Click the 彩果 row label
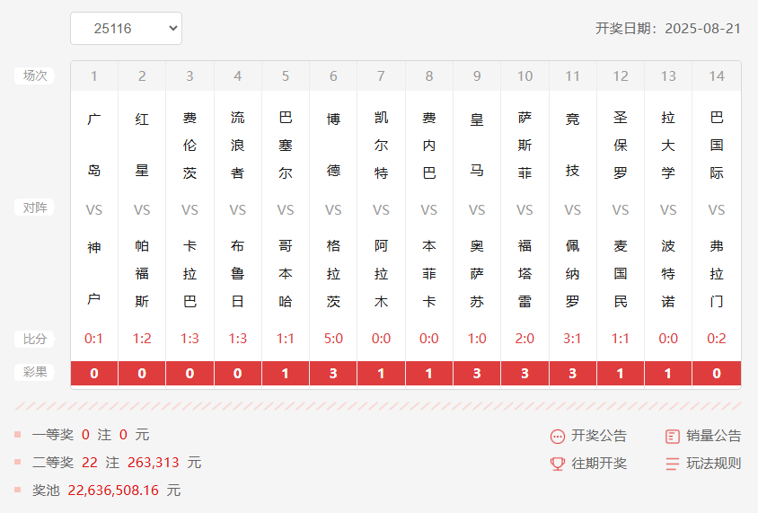This screenshot has width=758, height=513. (x=35, y=372)
